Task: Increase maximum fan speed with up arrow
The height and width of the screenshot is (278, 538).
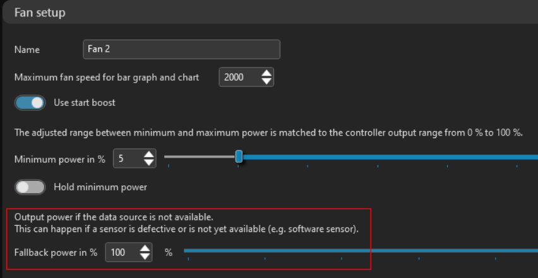Action: tap(266, 73)
